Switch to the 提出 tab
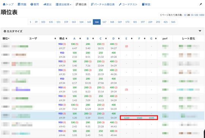The image size is (205, 138). [x=47, y=5]
